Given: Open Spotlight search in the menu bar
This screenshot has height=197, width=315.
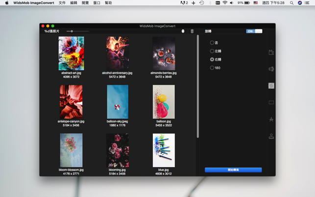Looking at the screenshot, I should (x=291, y=3).
